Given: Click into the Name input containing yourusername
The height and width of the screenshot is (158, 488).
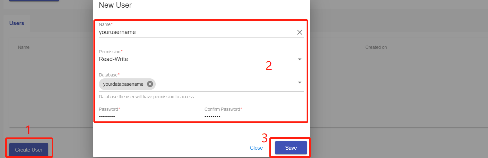Looking at the screenshot, I should coord(193,32).
